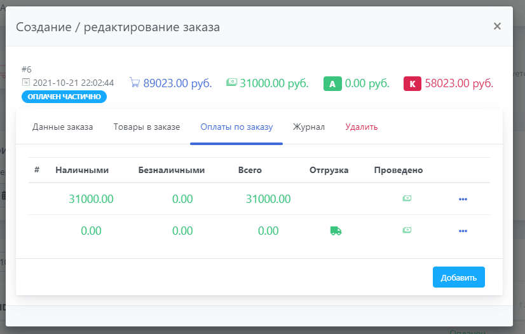The width and height of the screenshot is (525, 334).
Task: Click the shopping cart icon beside 89023.00 руб.
Action: [x=134, y=83]
